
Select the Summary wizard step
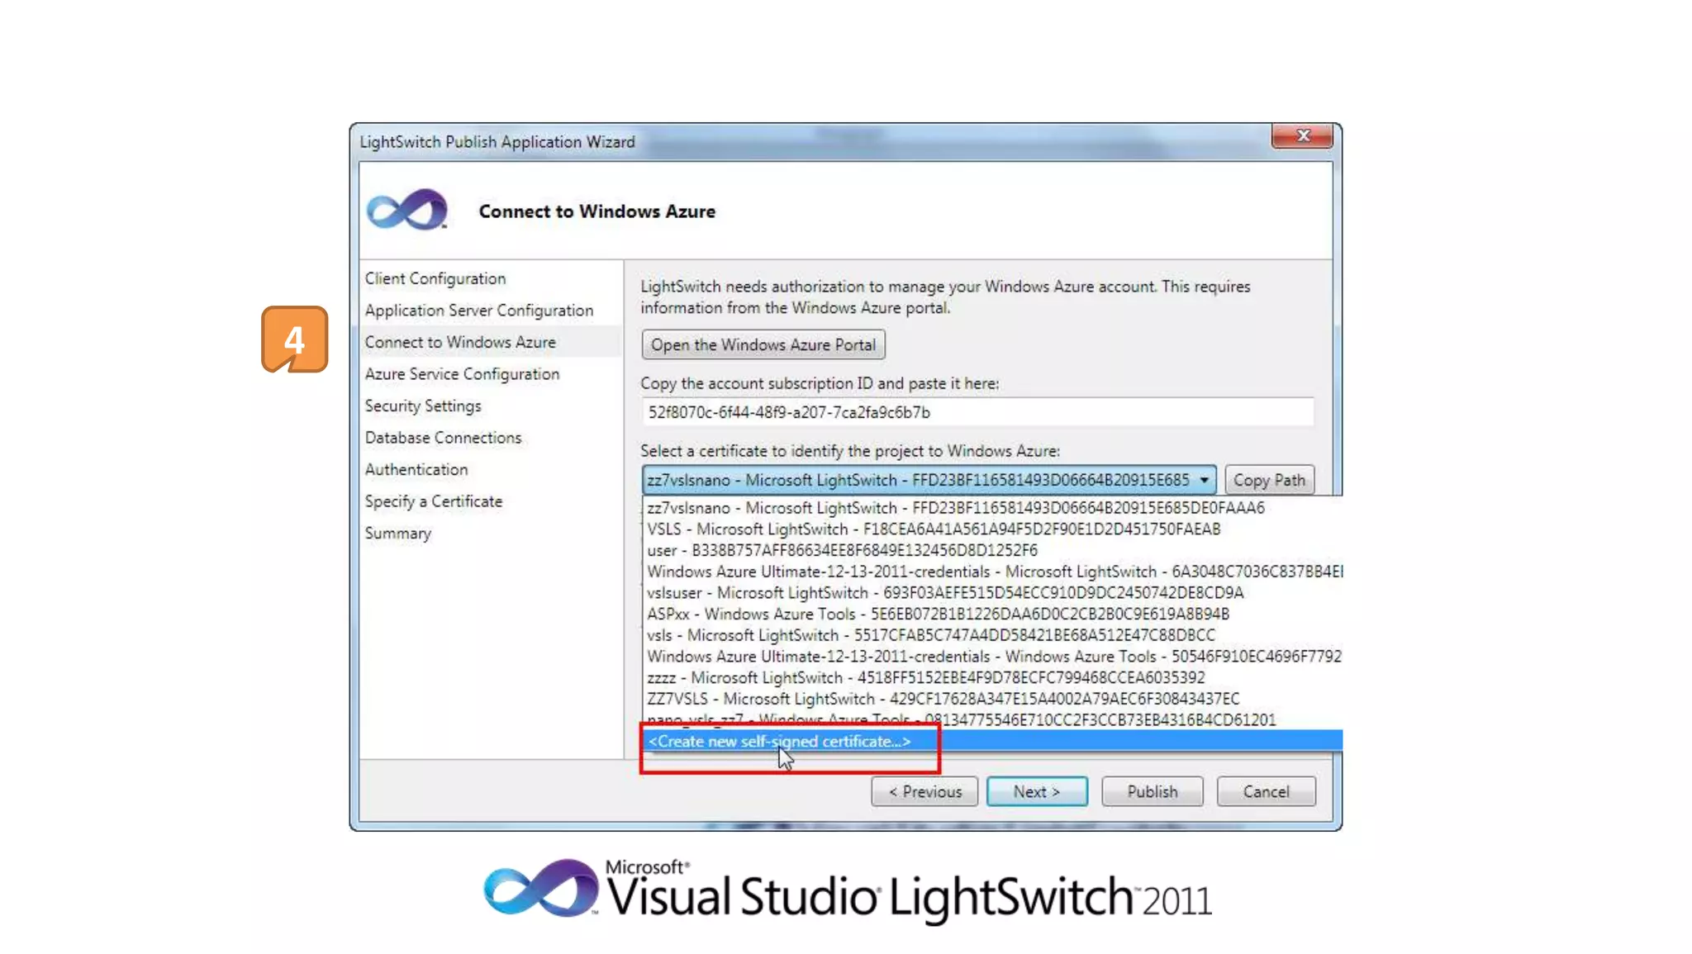coord(397,534)
